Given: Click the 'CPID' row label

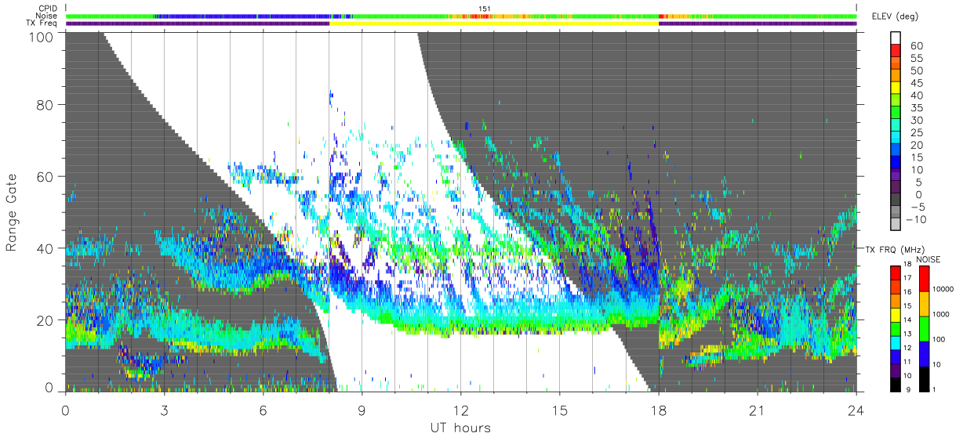Looking at the screenshot, I should click(49, 8).
